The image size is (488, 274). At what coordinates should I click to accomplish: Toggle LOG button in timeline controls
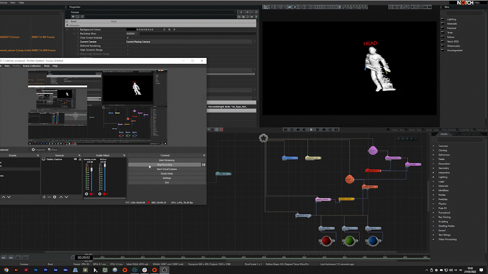[24, 258]
